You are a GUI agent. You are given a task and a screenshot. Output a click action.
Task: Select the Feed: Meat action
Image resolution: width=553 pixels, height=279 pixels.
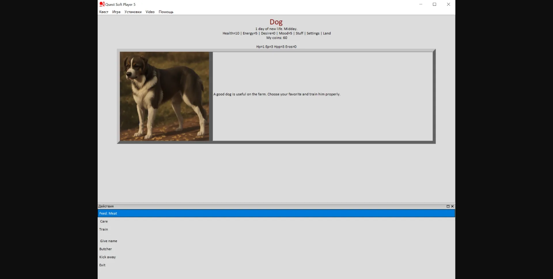pos(108,213)
